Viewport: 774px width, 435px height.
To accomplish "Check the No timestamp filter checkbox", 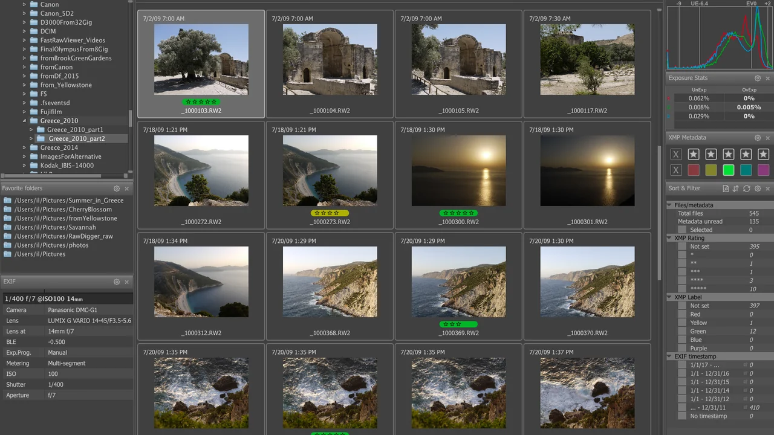I will [683, 416].
